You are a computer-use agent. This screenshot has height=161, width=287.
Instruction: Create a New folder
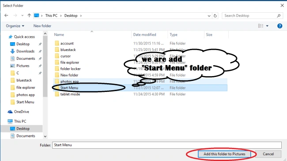(x=42, y=26)
